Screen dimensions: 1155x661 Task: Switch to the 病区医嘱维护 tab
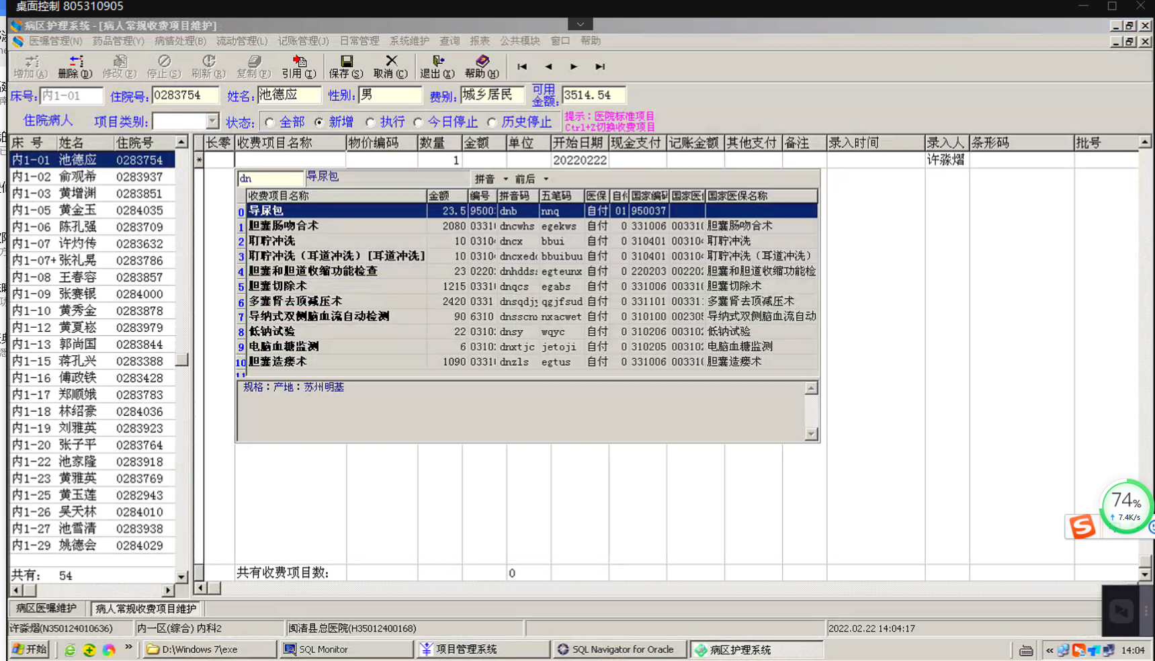(46, 609)
